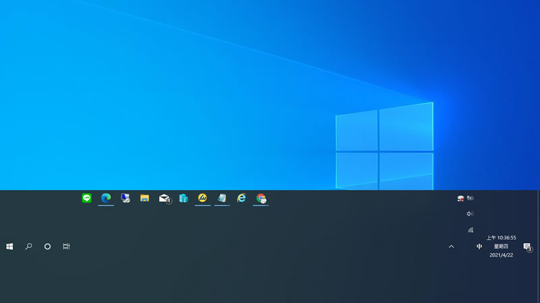Open the volume speaker control
This screenshot has height=303, width=540.
click(470, 213)
